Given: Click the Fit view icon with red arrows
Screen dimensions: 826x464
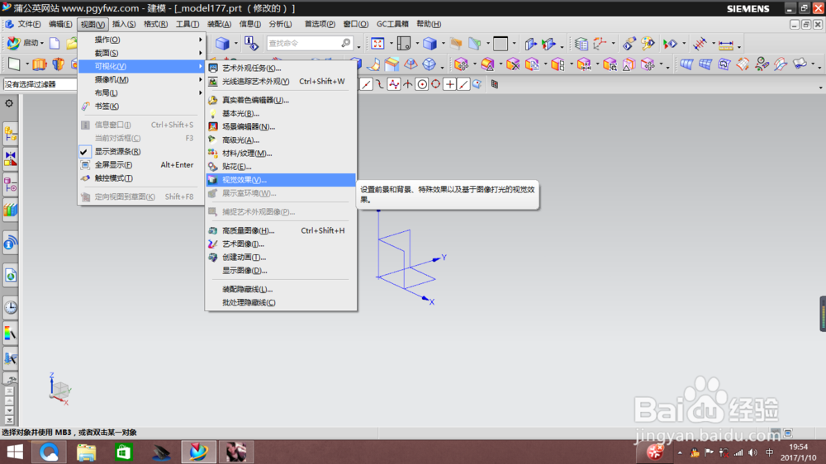Looking at the screenshot, I should coord(377,43).
